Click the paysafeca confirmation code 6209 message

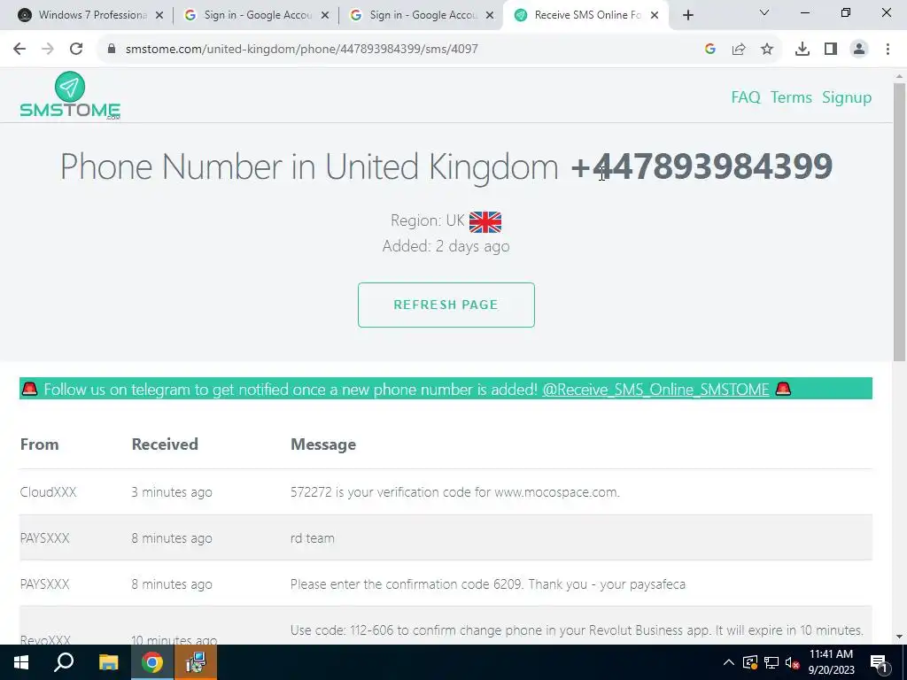488,584
